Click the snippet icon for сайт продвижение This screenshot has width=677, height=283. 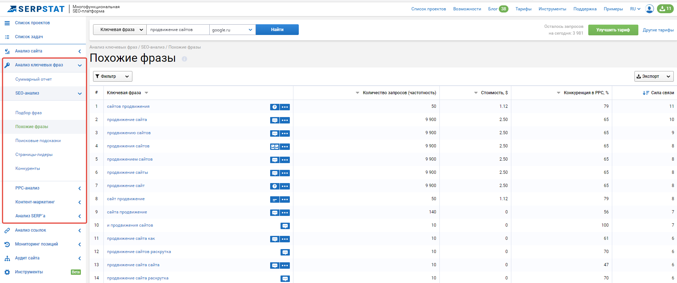[x=274, y=199]
